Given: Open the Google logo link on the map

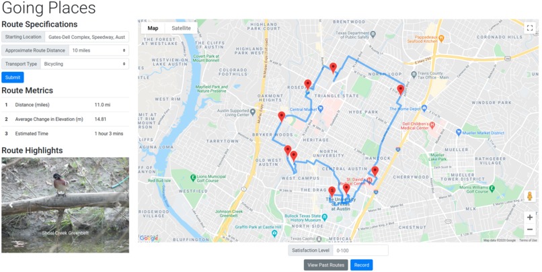Looking at the screenshot, I should click(x=149, y=238).
